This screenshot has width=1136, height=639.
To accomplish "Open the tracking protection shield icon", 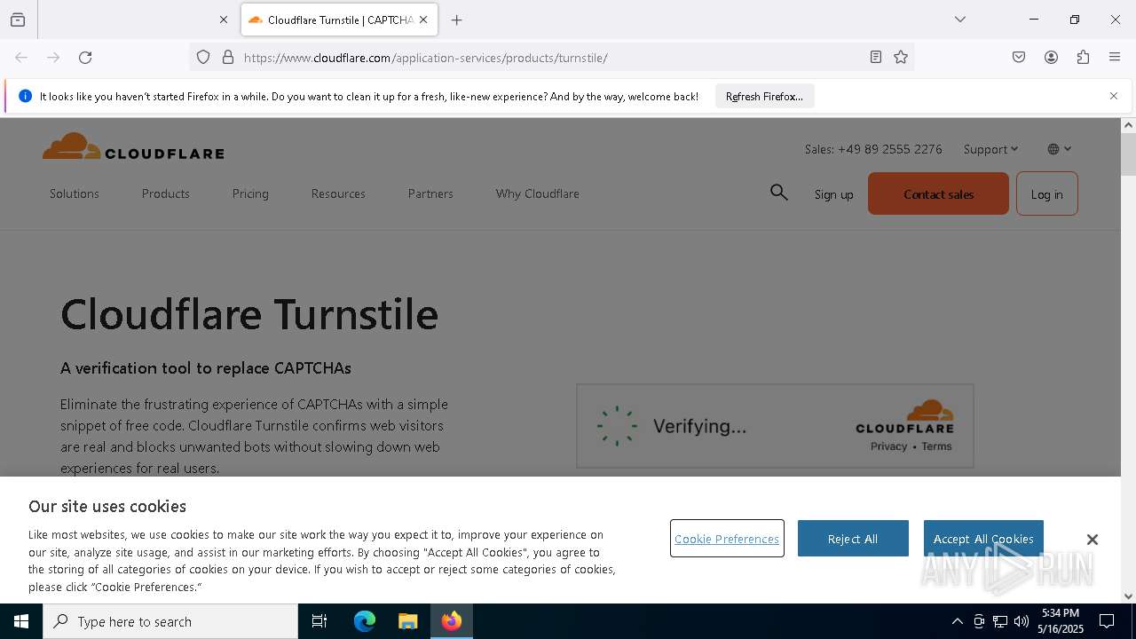I will tap(203, 58).
